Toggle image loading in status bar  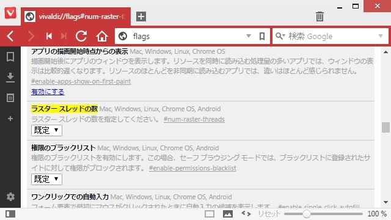click(x=228, y=214)
